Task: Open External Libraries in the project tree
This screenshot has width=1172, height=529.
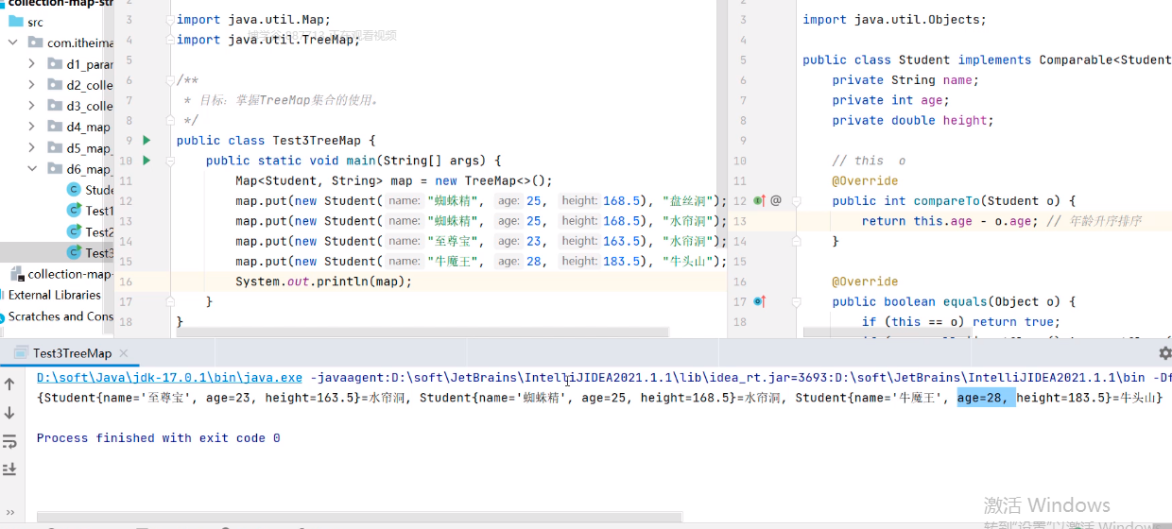Action: pyautogui.click(x=55, y=295)
